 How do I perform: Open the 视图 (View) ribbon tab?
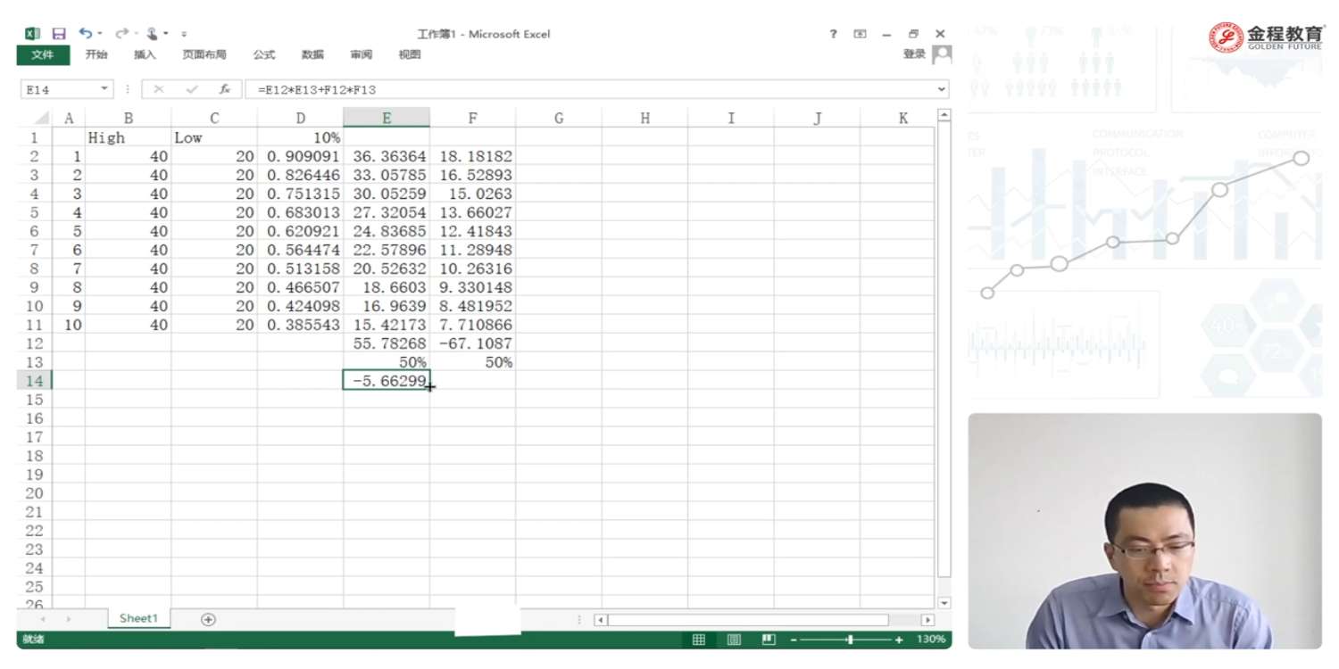coord(410,54)
